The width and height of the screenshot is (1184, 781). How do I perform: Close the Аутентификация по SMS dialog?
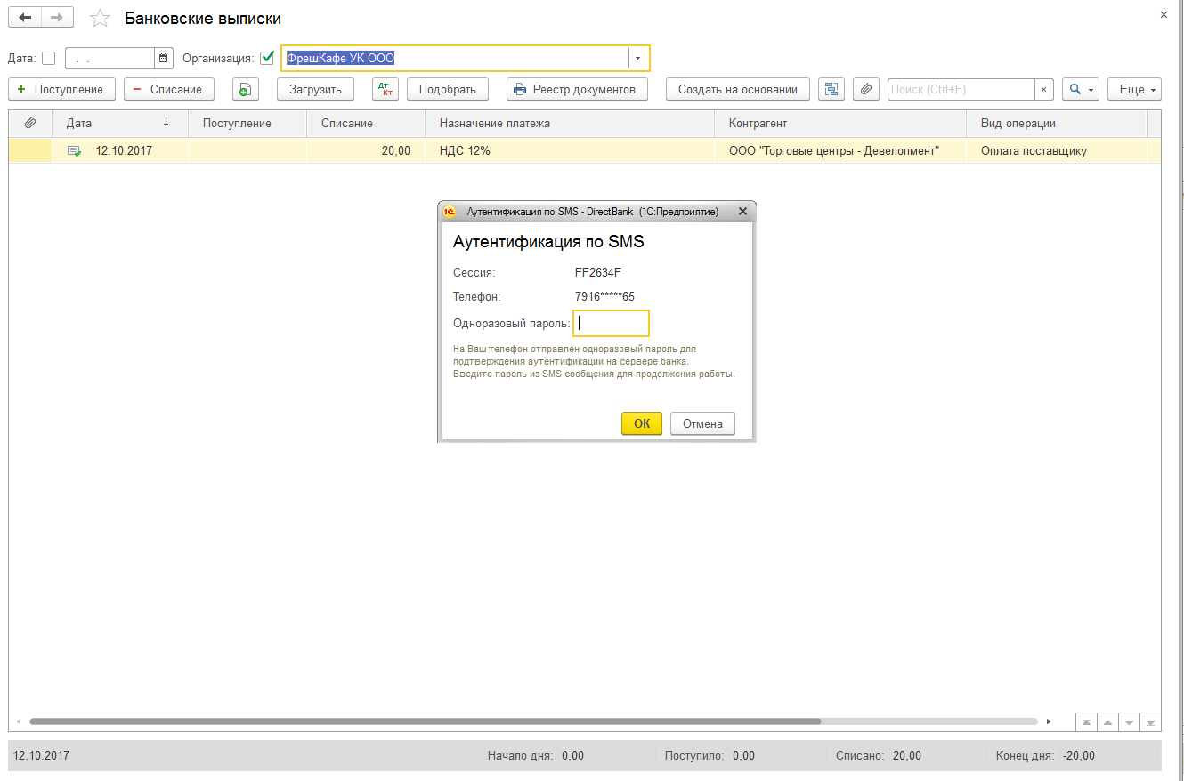tap(742, 212)
